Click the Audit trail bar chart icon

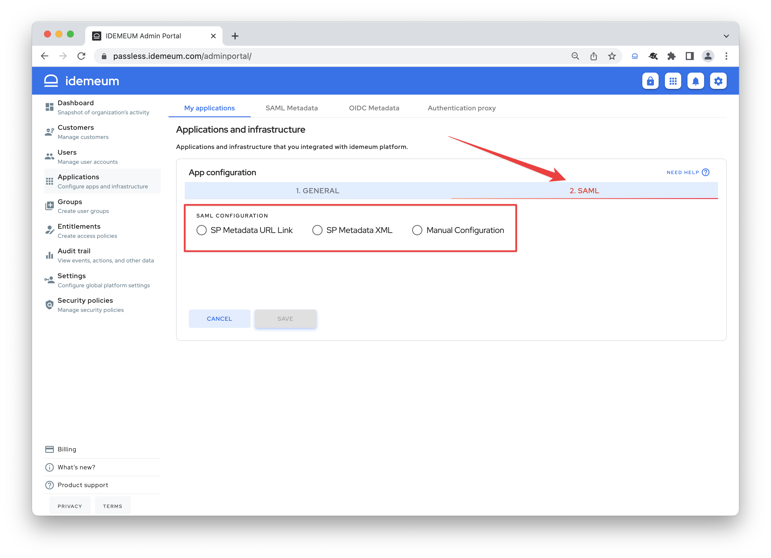click(49, 255)
